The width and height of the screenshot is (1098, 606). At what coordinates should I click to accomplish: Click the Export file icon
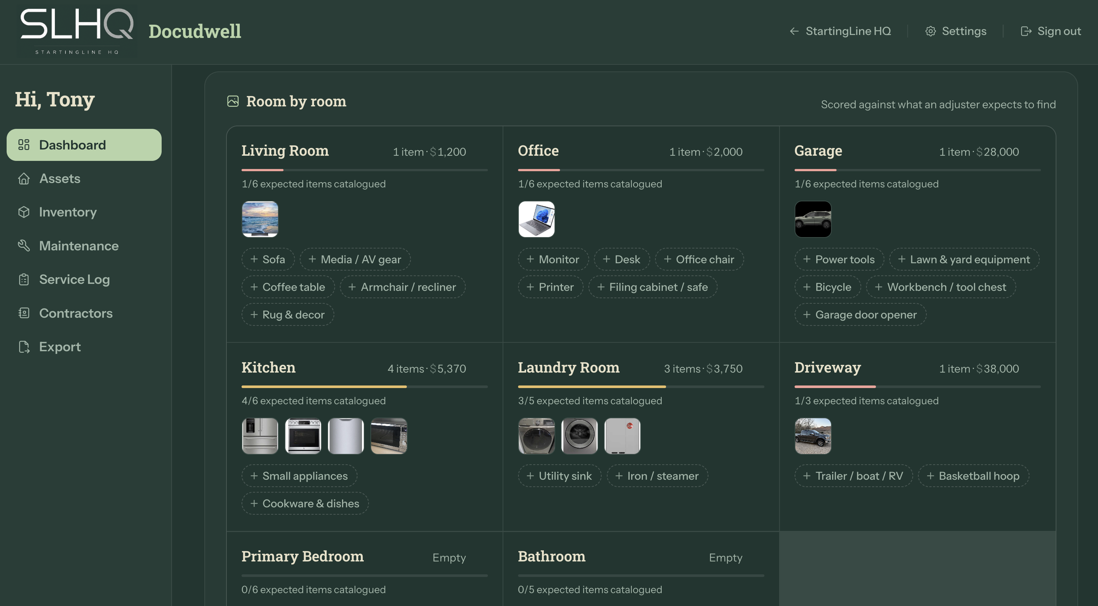24,347
